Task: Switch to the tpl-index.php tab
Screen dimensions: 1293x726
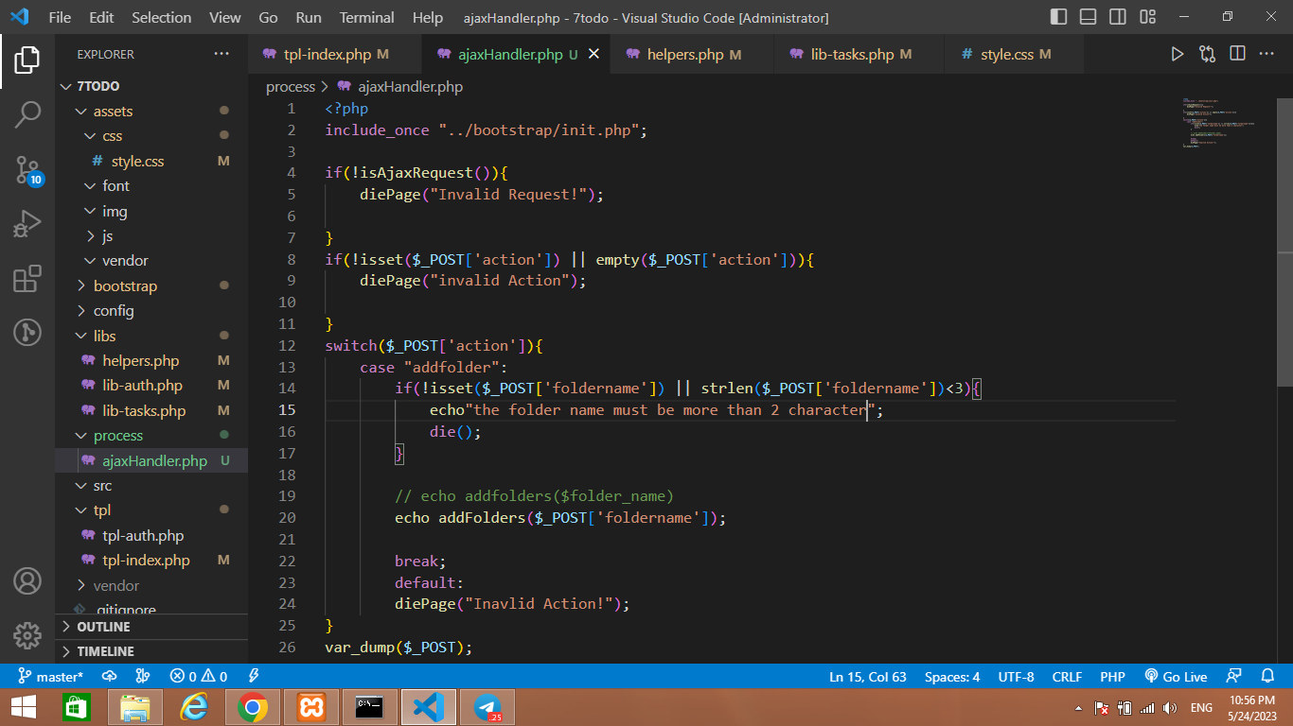Action: point(326,54)
